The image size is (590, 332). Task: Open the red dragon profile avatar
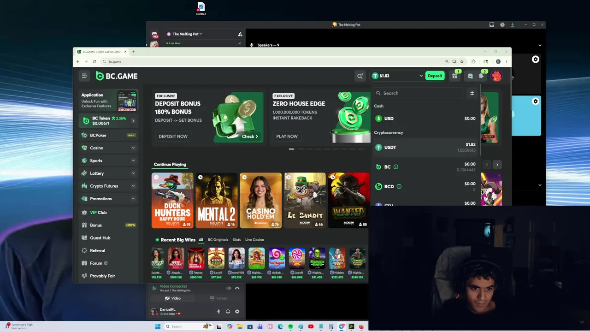[x=496, y=76]
